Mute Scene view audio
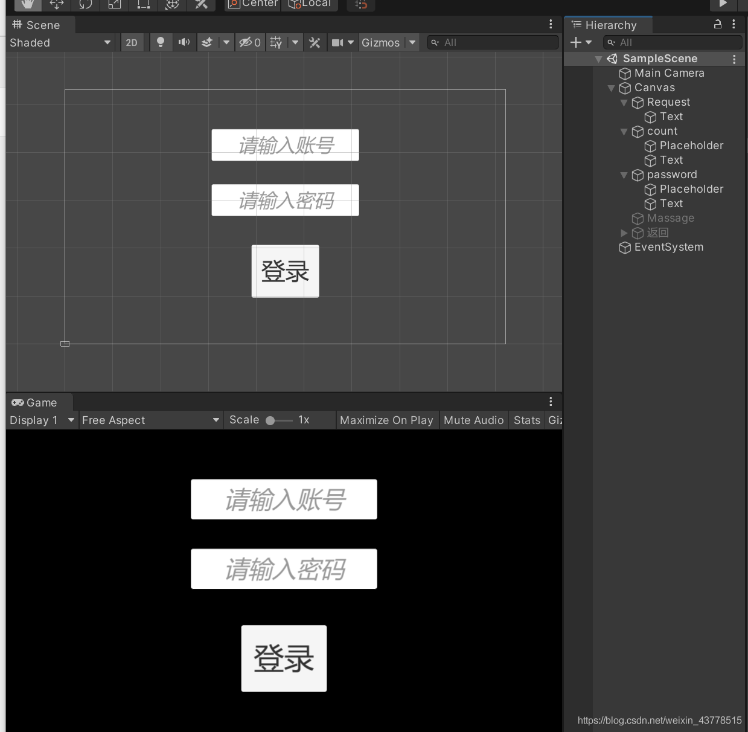748x732 pixels. [x=184, y=42]
